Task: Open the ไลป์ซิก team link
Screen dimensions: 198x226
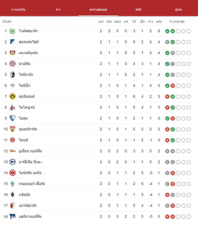Action: click(x=24, y=85)
